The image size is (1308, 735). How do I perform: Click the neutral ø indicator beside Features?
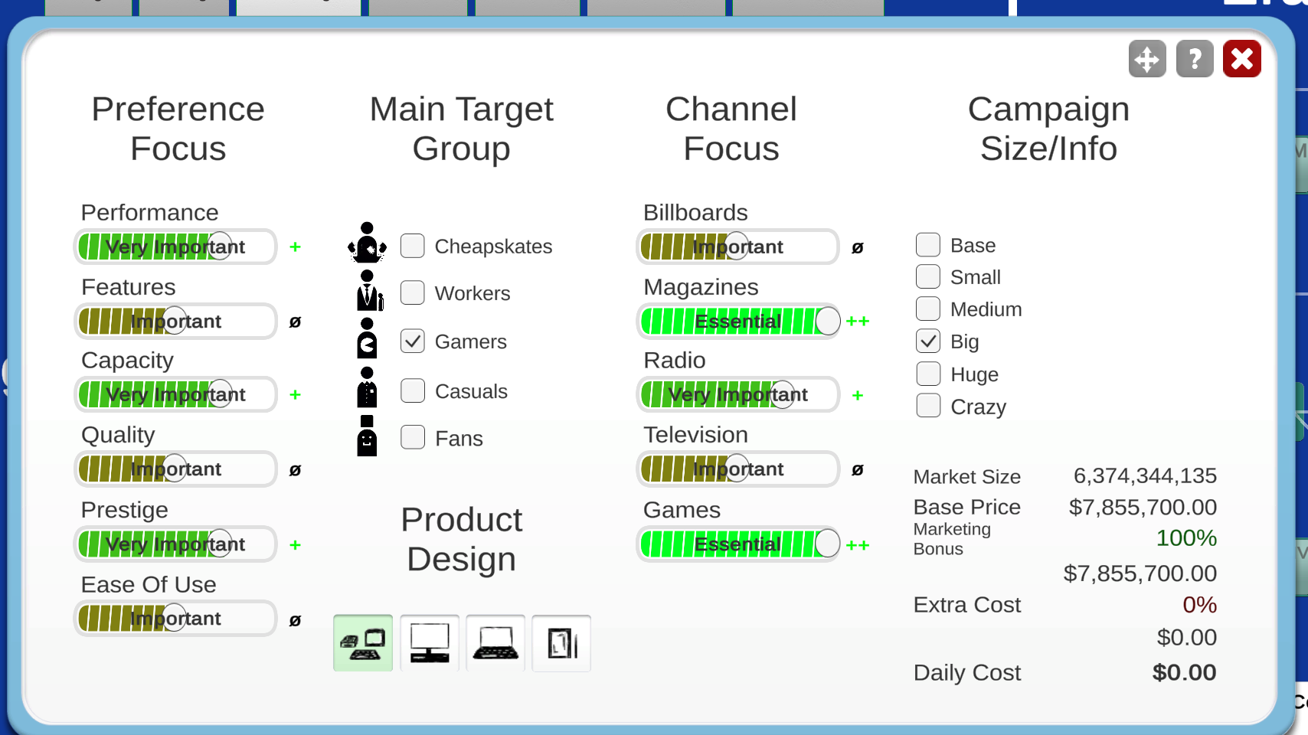pos(295,322)
